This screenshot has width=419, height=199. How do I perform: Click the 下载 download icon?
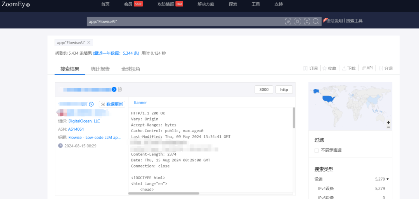tap(344, 68)
